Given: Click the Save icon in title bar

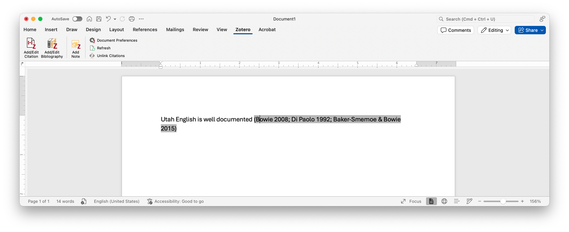Looking at the screenshot, I should click(99, 19).
